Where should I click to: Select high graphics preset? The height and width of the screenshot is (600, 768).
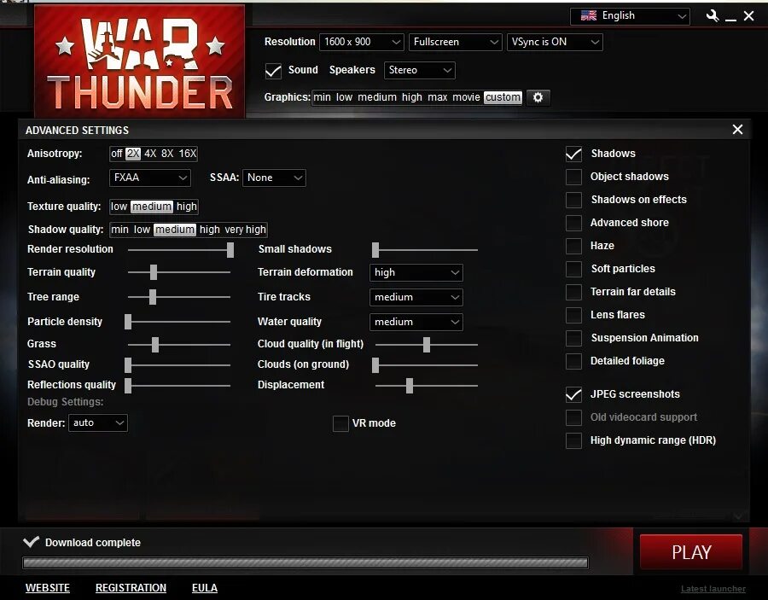tap(412, 97)
